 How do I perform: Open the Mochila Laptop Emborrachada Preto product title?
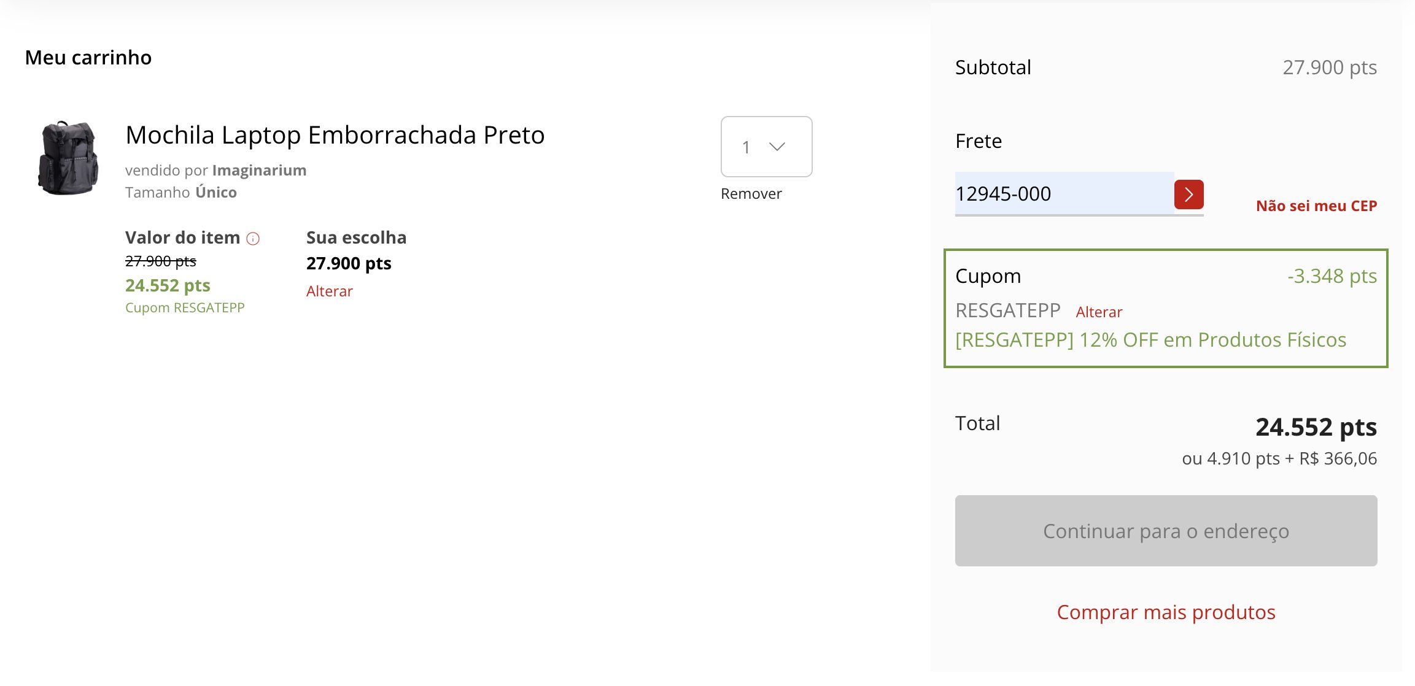pyautogui.click(x=335, y=135)
